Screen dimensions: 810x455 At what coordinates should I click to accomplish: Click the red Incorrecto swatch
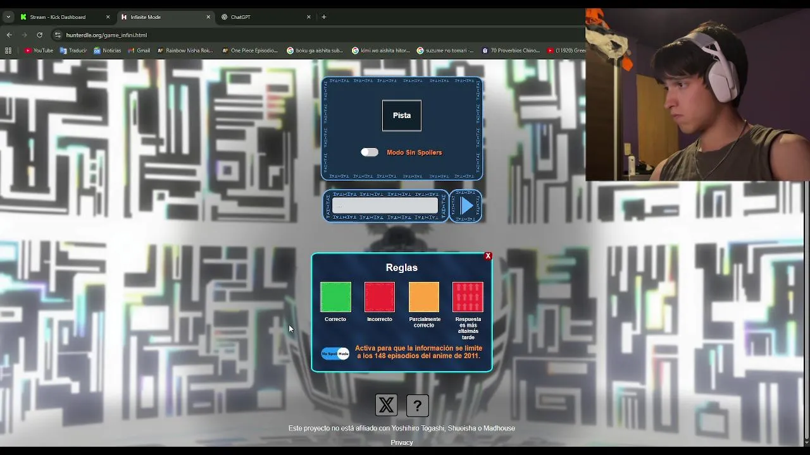(380, 297)
